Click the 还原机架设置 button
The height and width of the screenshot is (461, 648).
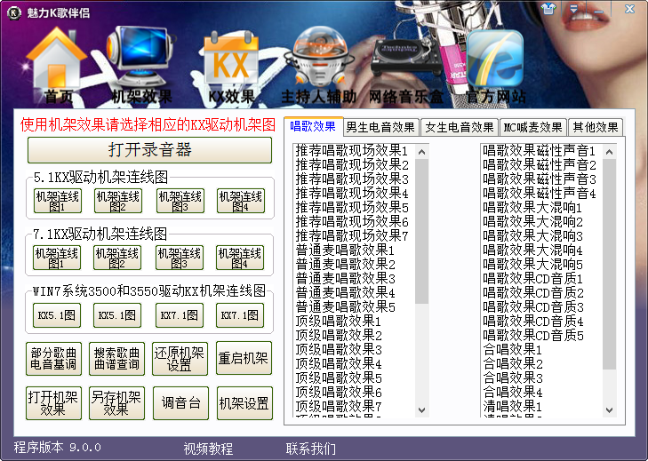tap(180, 359)
